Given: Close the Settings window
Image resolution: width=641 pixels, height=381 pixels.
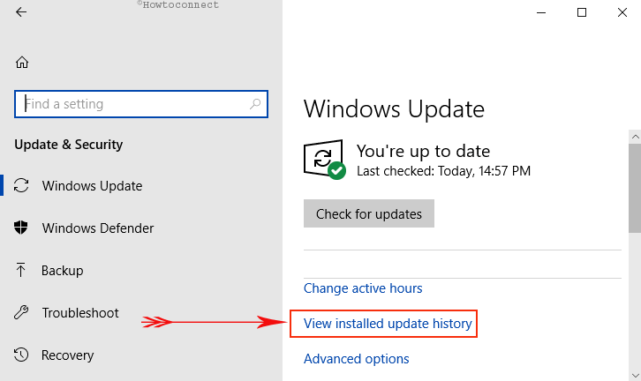Looking at the screenshot, I should point(622,12).
